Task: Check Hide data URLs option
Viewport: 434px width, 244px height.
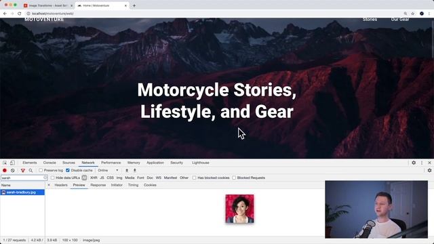Action: [x=53, y=178]
